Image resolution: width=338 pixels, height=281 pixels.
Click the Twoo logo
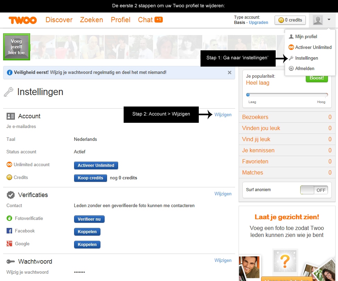click(x=23, y=20)
